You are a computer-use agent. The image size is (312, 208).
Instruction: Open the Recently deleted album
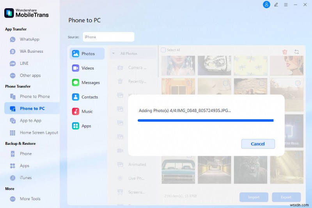click(132, 82)
